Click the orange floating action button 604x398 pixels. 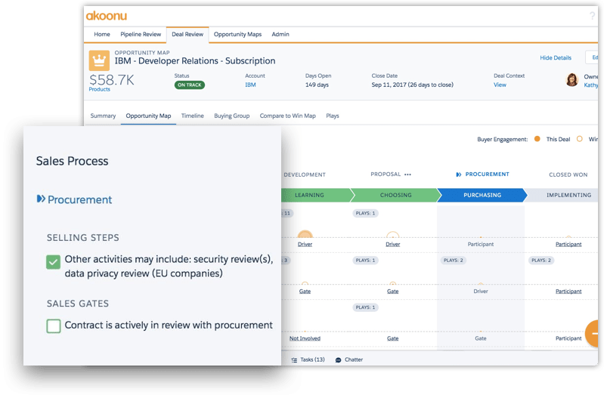click(593, 333)
